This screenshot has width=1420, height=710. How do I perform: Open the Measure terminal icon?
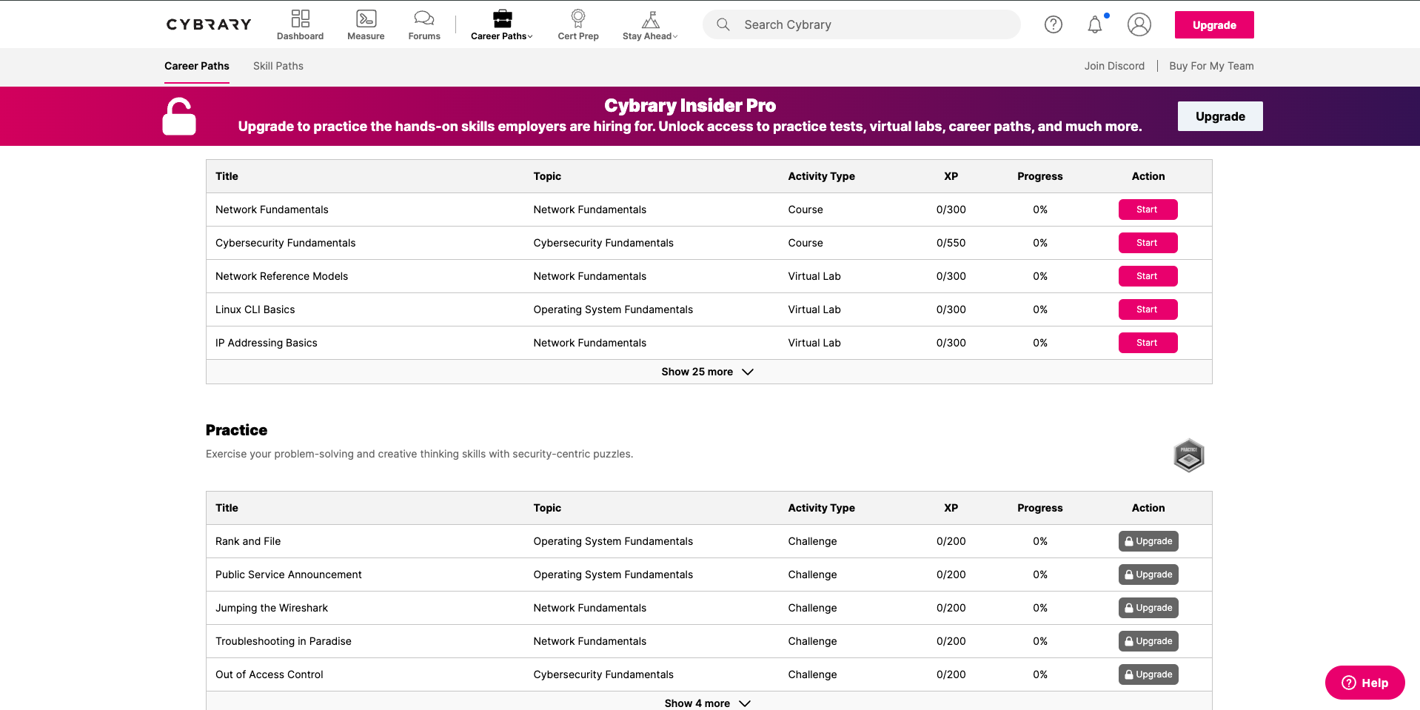[x=366, y=19]
